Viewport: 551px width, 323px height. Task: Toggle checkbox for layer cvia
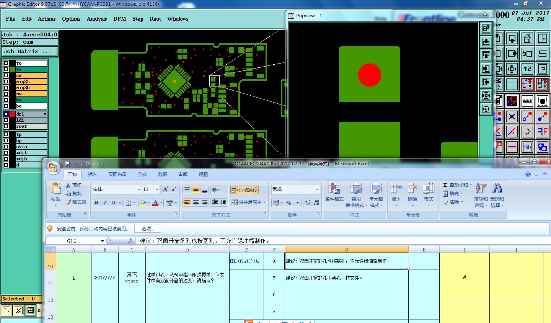point(6,147)
